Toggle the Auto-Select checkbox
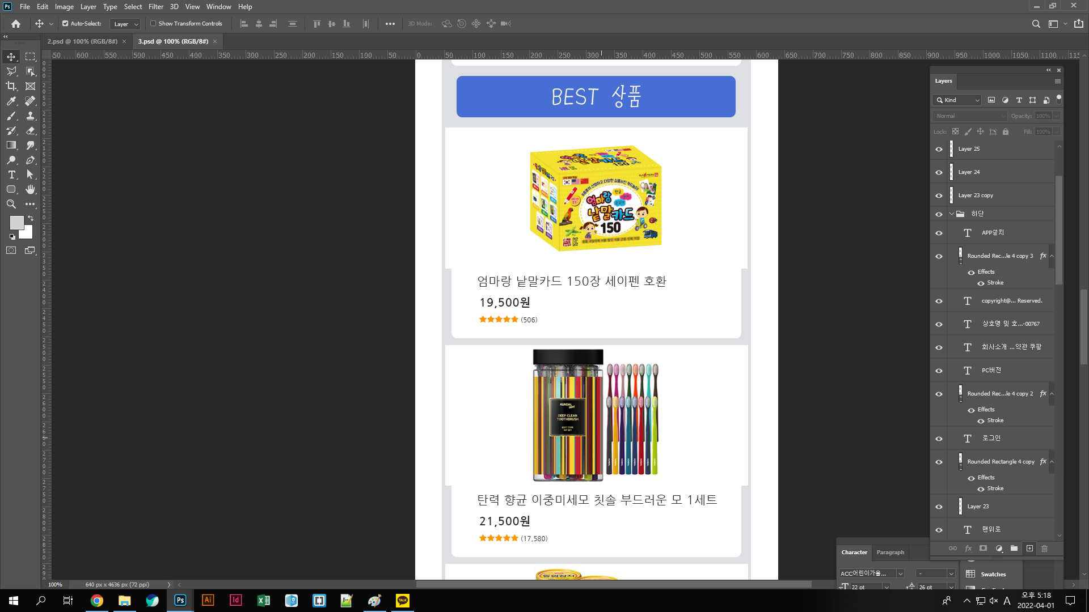The width and height of the screenshot is (1089, 612). click(x=65, y=24)
